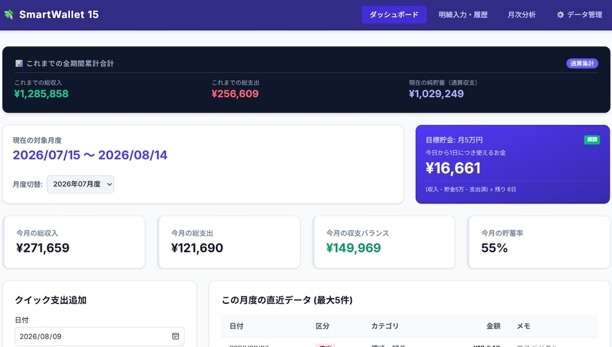Click the 順調 status badge
The height and width of the screenshot is (347, 612).
[x=592, y=140]
